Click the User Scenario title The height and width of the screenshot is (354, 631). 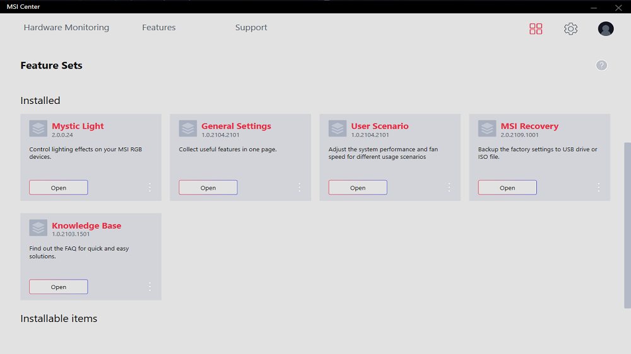coord(379,126)
